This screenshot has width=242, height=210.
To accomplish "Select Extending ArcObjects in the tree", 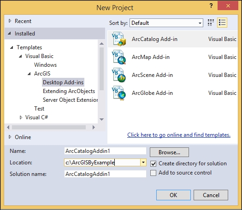I will tap(69, 91).
